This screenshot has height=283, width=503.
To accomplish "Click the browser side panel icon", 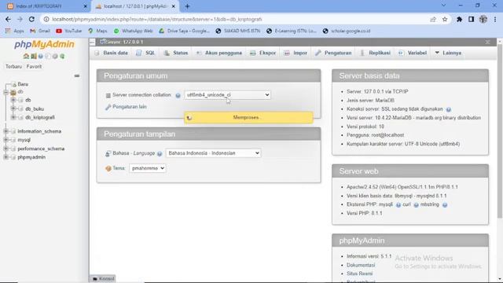I will [471, 19].
